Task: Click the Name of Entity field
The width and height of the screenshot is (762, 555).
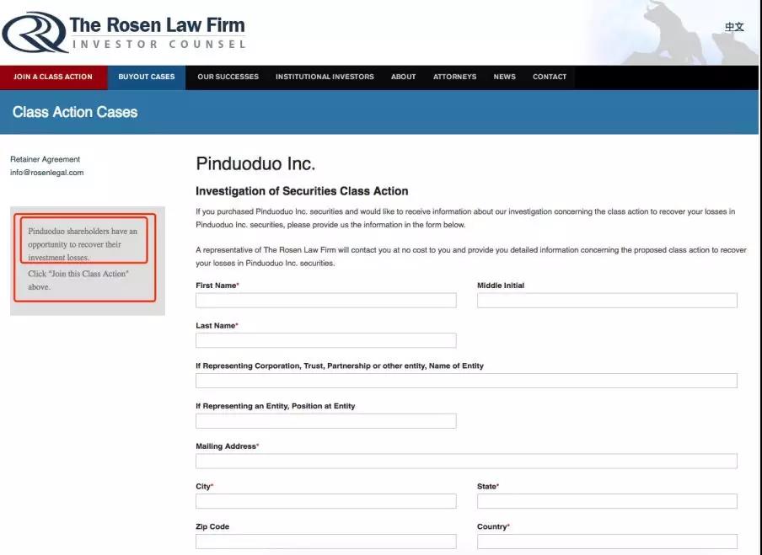Action: click(466, 381)
